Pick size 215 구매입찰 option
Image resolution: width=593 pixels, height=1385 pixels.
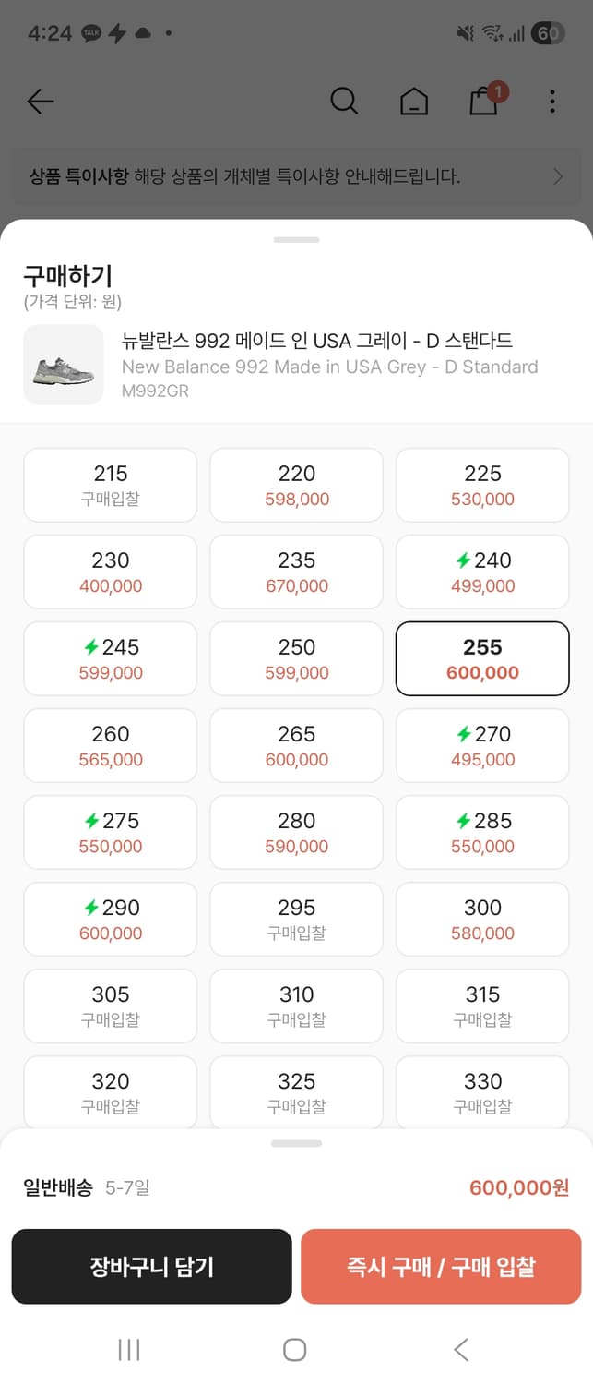(x=111, y=485)
